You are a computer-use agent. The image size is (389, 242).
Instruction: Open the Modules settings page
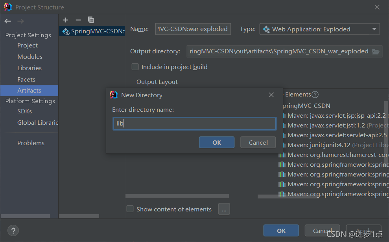point(30,56)
